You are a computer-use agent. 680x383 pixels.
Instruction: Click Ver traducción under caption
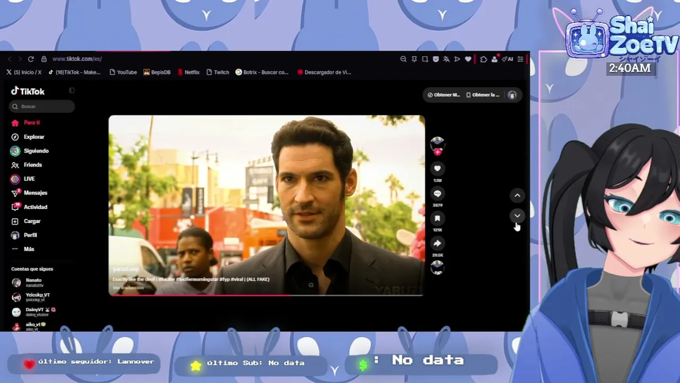(128, 288)
